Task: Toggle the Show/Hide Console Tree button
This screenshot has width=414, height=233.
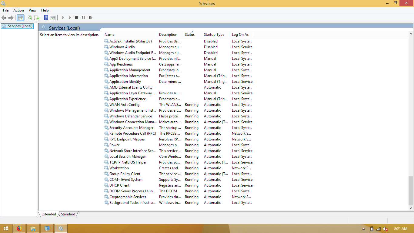Action: point(20,18)
